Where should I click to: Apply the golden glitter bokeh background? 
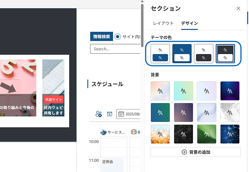160,134
